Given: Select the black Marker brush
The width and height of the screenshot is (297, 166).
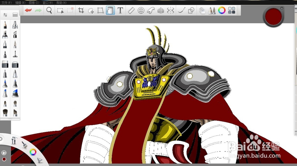Looking at the screenshot, I should tap(5, 35).
